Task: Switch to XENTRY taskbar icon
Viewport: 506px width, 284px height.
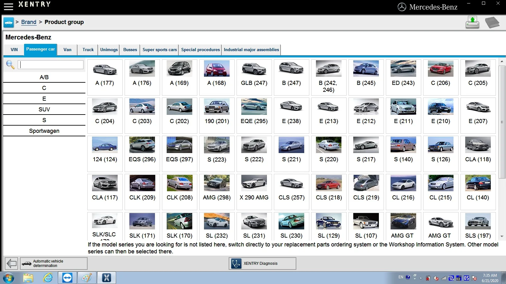Action: [107, 278]
